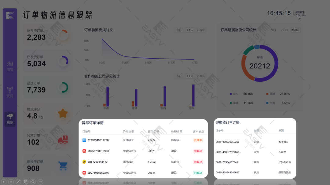Click the right chevron arrow on dashboard edge

[x=309, y=87]
